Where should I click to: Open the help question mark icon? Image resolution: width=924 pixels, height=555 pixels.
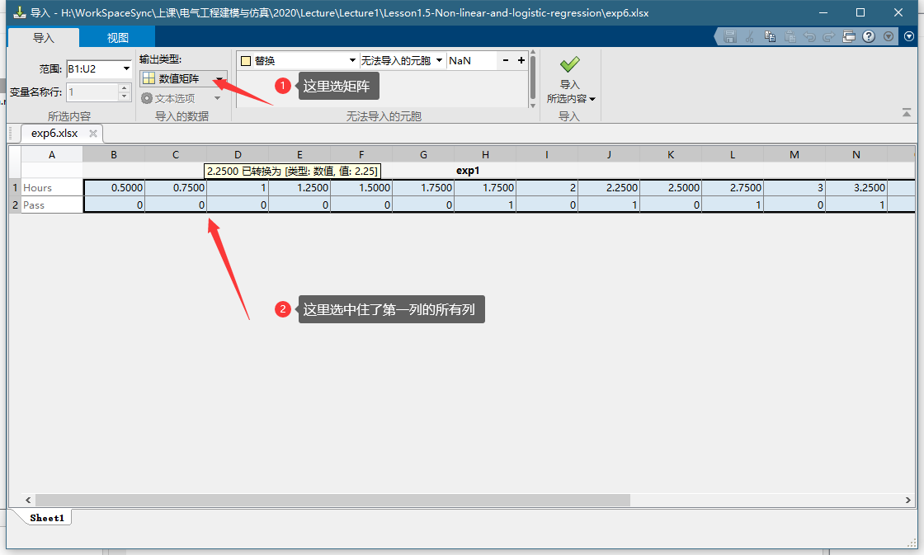(x=869, y=36)
